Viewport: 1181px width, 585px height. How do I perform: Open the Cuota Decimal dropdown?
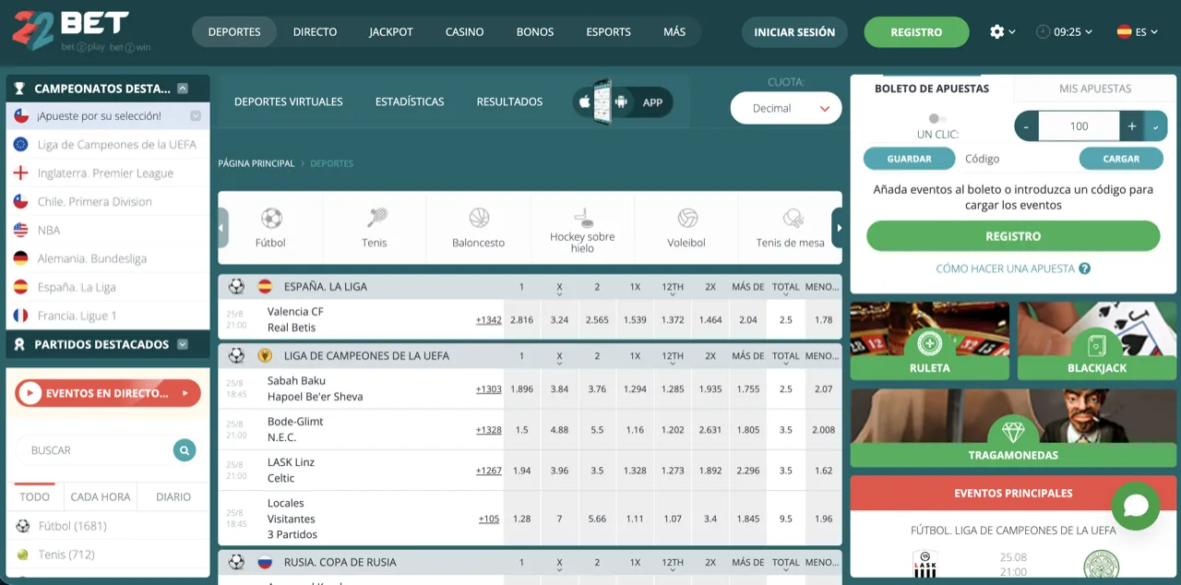(786, 109)
